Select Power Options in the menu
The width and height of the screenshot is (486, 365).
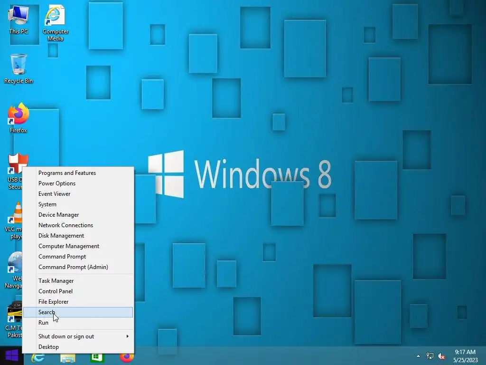tap(78, 183)
